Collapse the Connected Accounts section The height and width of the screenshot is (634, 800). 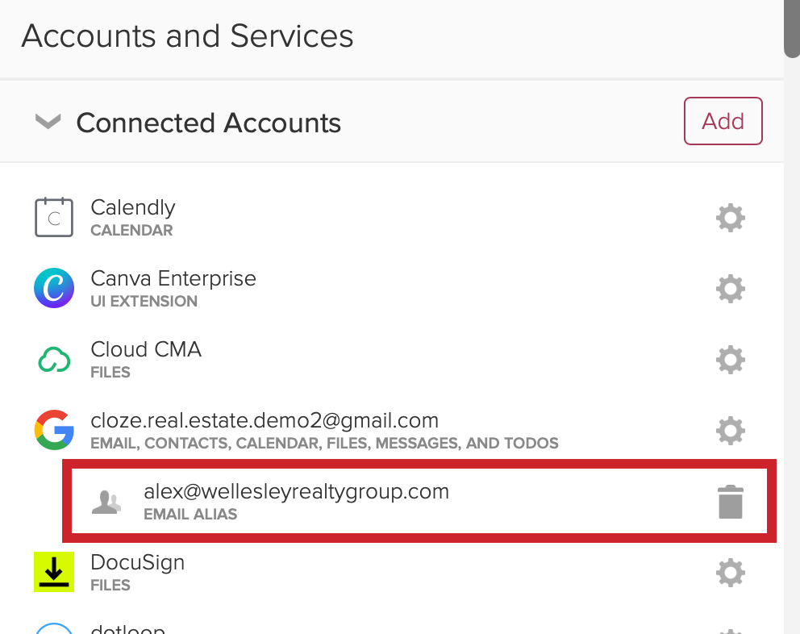coord(48,122)
